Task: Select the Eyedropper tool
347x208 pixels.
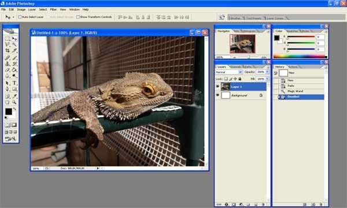Action: 14,96
